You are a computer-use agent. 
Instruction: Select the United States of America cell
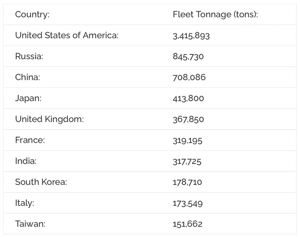click(67, 36)
